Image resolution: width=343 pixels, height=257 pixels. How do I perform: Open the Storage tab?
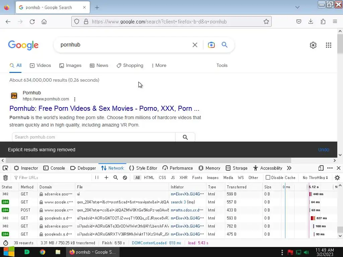[x=236, y=168]
